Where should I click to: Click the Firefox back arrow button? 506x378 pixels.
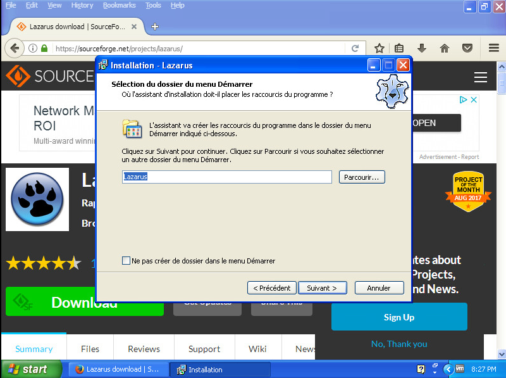15,49
